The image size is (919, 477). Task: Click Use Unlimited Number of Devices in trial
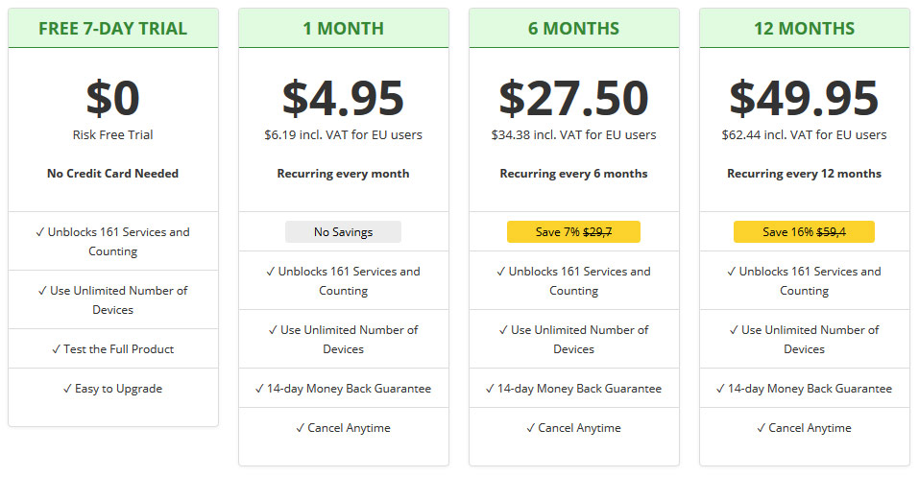[113, 299]
